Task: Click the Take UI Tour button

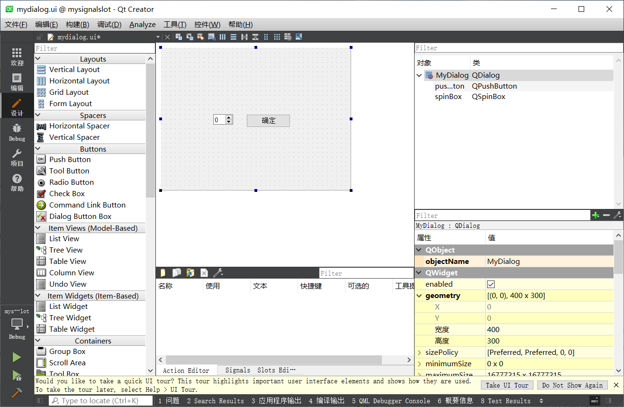Action: (x=507, y=385)
